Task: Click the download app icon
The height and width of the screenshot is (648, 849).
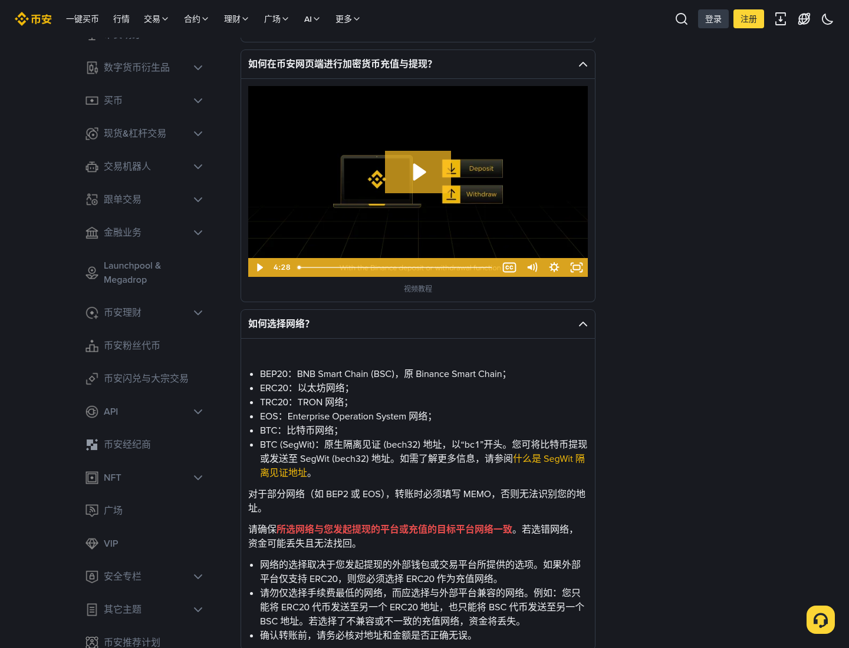Action: (781, 19)
